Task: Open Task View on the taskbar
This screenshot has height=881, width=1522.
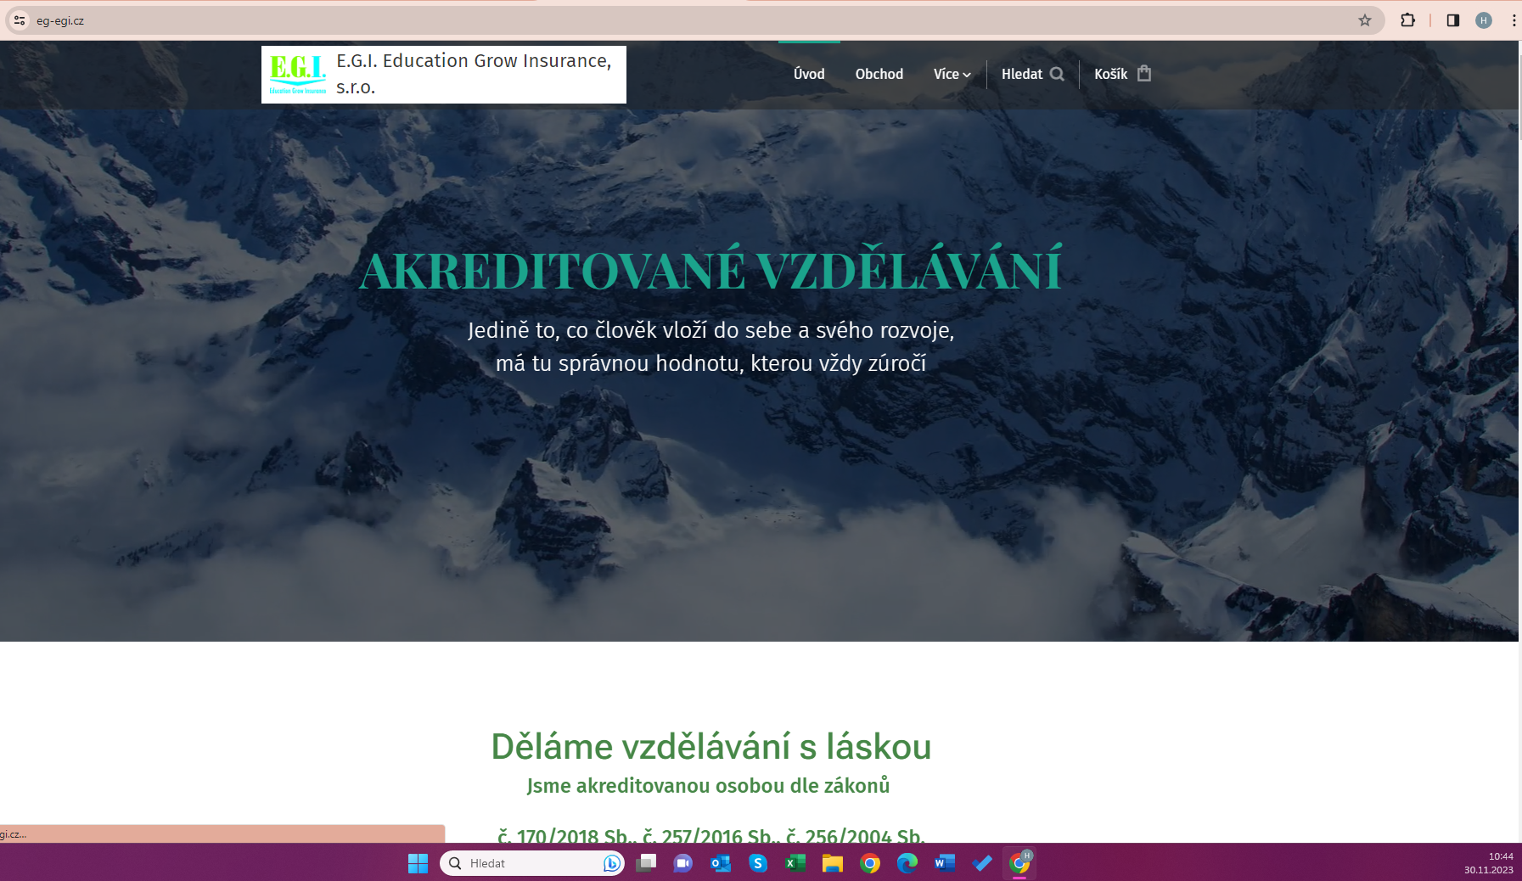Action: [646, 863]
